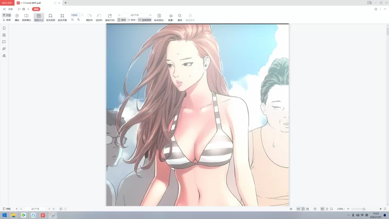Click the fit width icon
This screenshot has height=219, width=389.
coord(50,16)
